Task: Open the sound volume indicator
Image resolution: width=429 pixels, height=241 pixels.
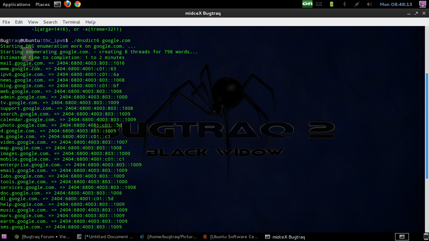Action: (369, 4)
